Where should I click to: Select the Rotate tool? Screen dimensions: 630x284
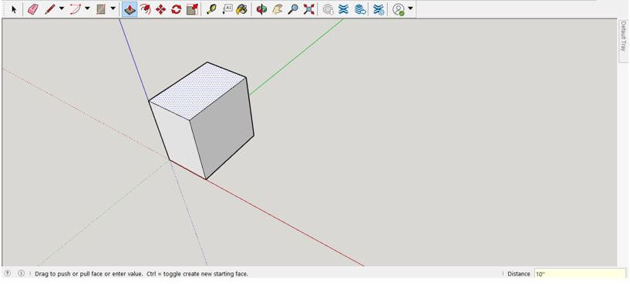(x=177, y=10)
